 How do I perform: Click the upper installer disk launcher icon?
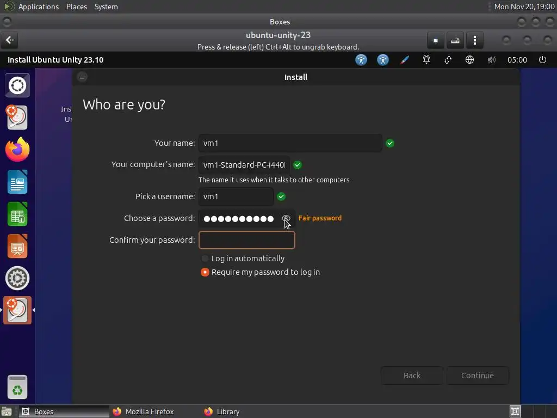pos(17,118)
